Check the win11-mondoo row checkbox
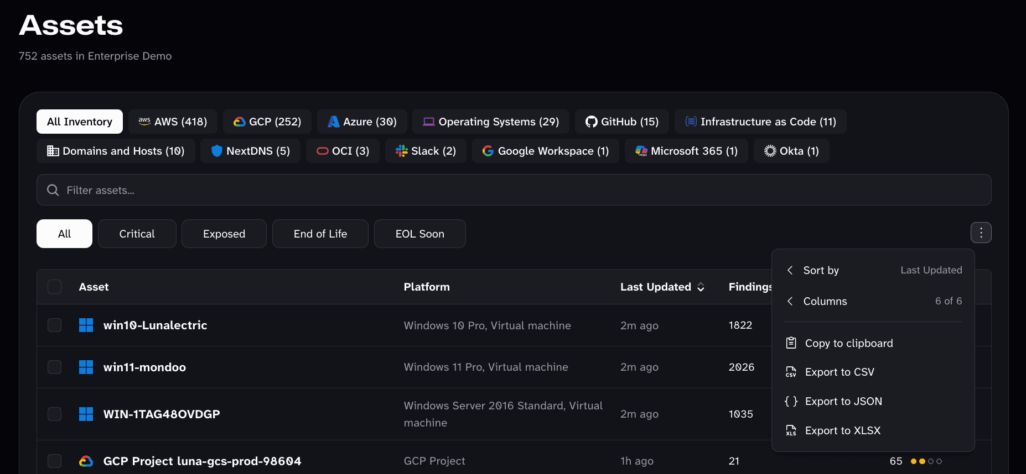Screen dimensions: 1026x474 [55, 367]
